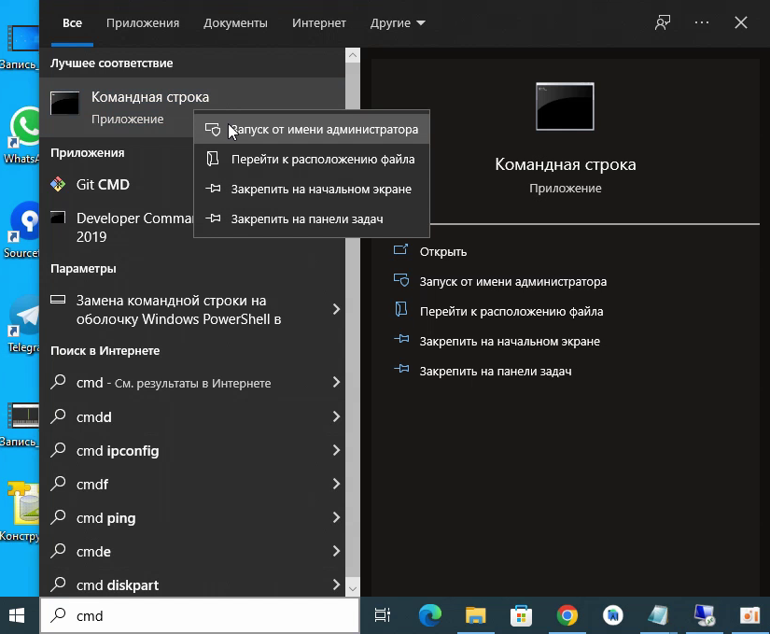
Task: Click the cmd search input field
Action: (x=200, y=616)
